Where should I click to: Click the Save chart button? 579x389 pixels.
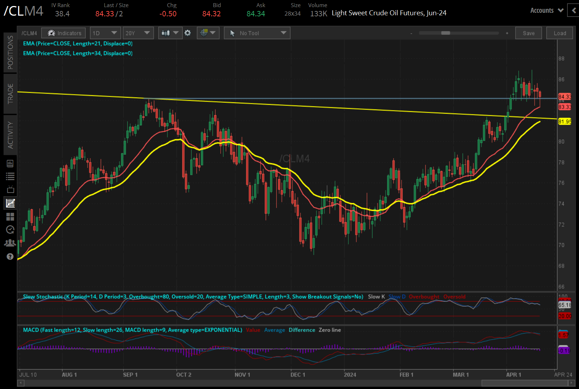528,33
